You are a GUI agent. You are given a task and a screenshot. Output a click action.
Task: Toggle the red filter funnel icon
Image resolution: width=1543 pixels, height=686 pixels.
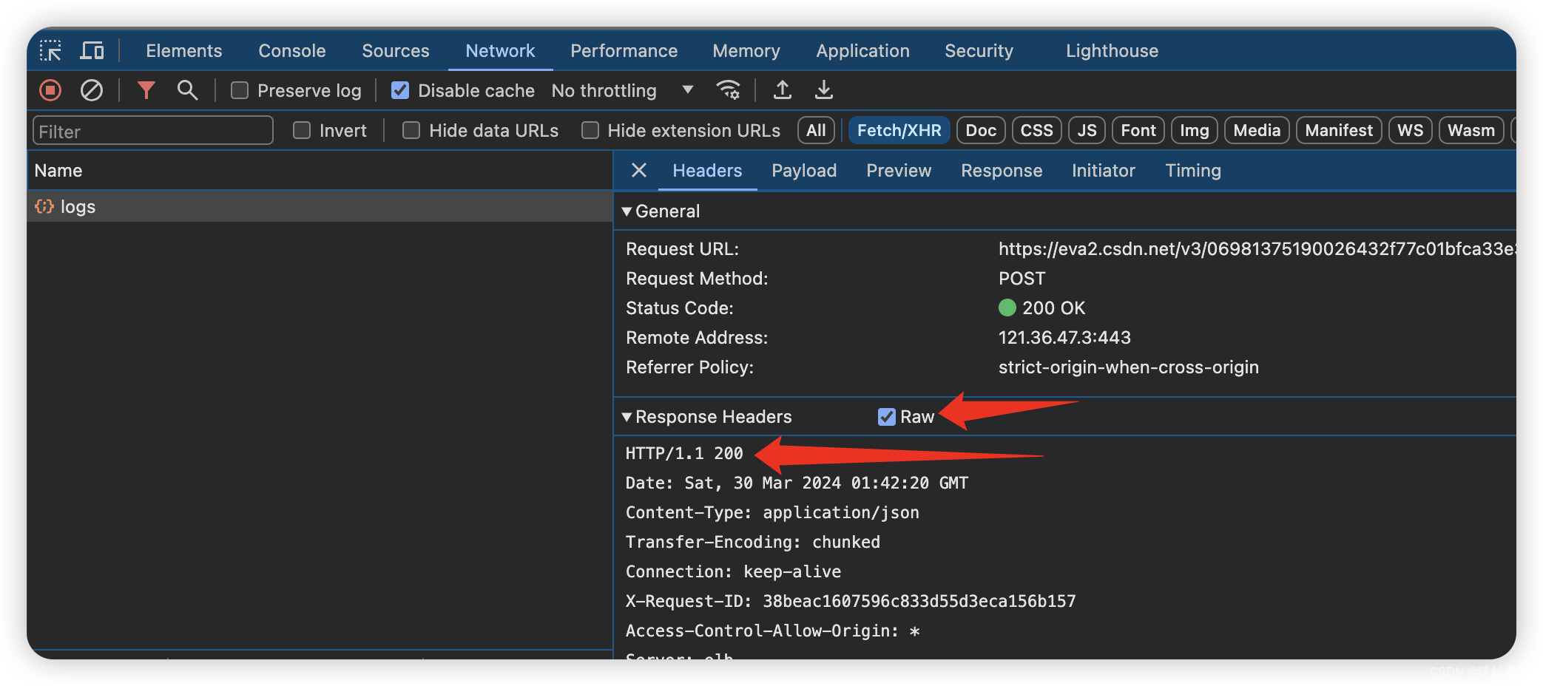coord(146,90)
